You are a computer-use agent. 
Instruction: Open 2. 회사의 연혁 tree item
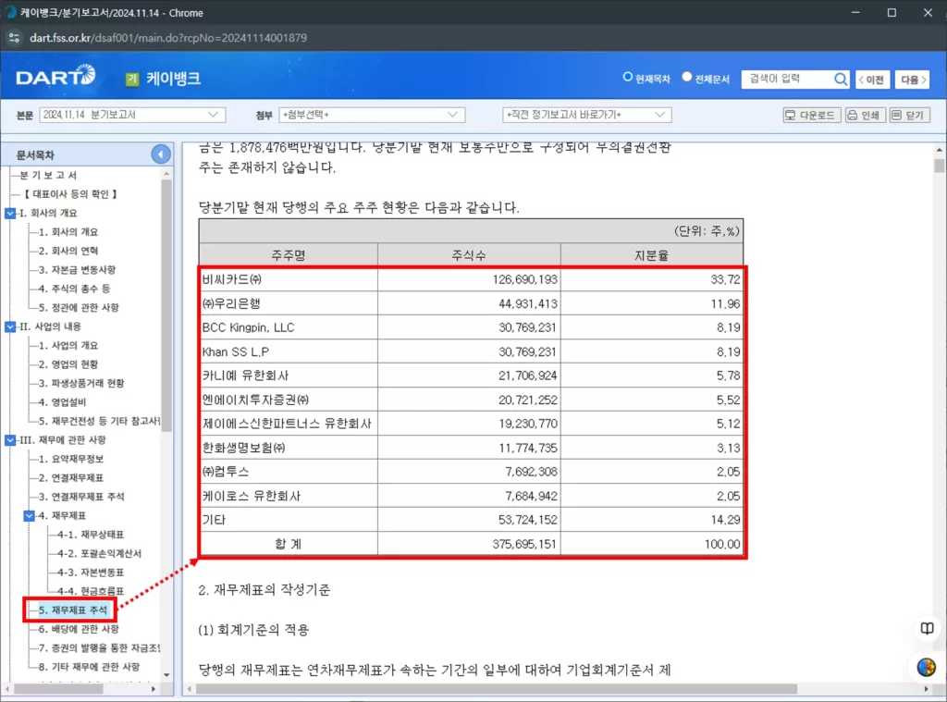[x=68, y=251]
